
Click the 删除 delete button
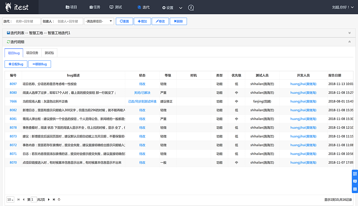(x=178, y=21)
